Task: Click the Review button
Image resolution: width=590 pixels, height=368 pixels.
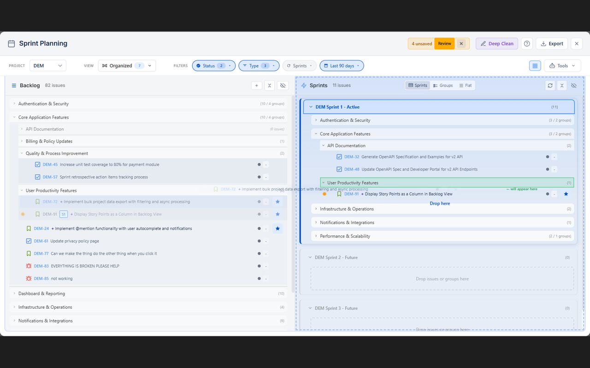Action: (x=444, y=43)
